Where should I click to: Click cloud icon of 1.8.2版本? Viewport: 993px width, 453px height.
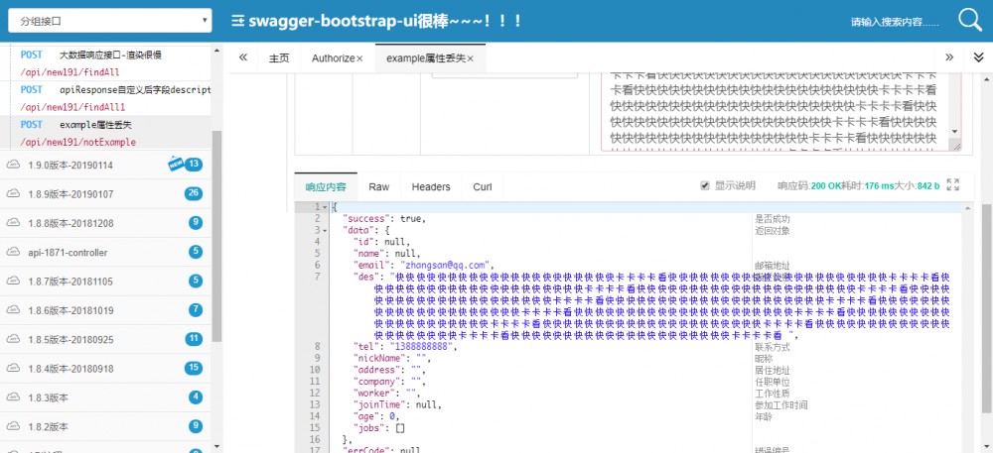pyautogui.click(x=13, y=426)
